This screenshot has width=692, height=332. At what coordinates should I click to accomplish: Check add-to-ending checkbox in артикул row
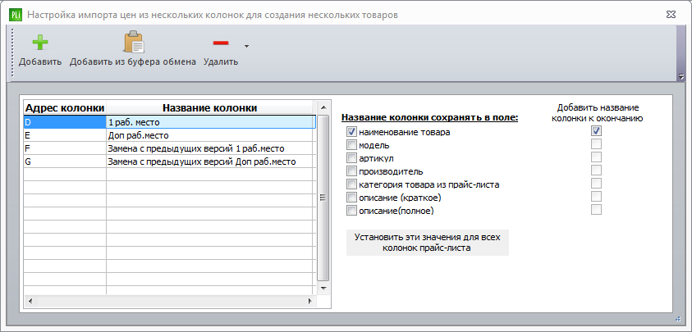596,157
